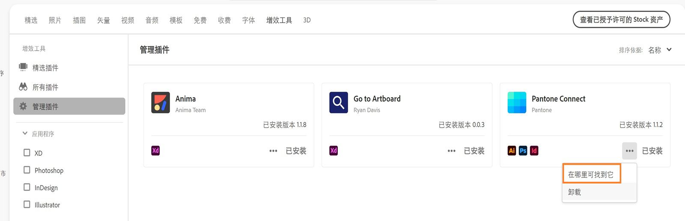685x221 pixels.
Task: Click 已安装版本 0.0.3 text
Action: 462,125
